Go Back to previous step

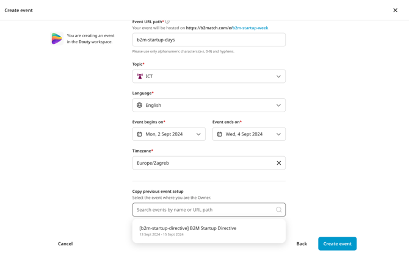pos(302,244)
